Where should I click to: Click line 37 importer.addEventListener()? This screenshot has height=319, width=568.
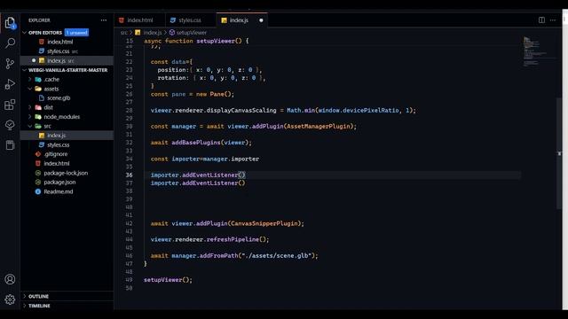tap(198, 183)
